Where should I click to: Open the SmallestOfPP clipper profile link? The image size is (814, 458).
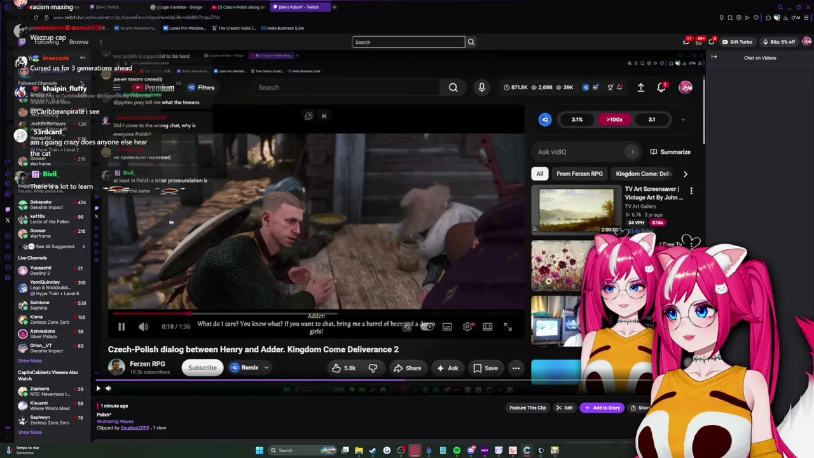click(x=135, y=428)
